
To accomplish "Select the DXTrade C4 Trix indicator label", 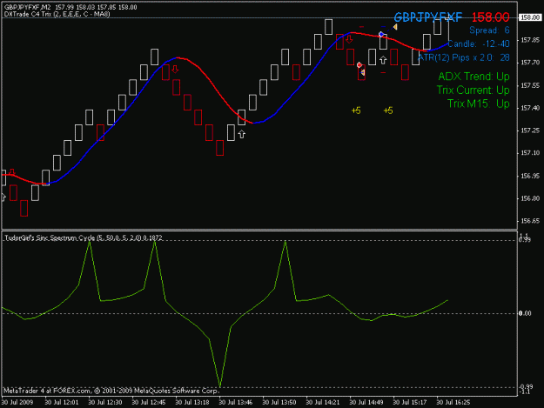I will pyautogui.click(x=57, y=14).
